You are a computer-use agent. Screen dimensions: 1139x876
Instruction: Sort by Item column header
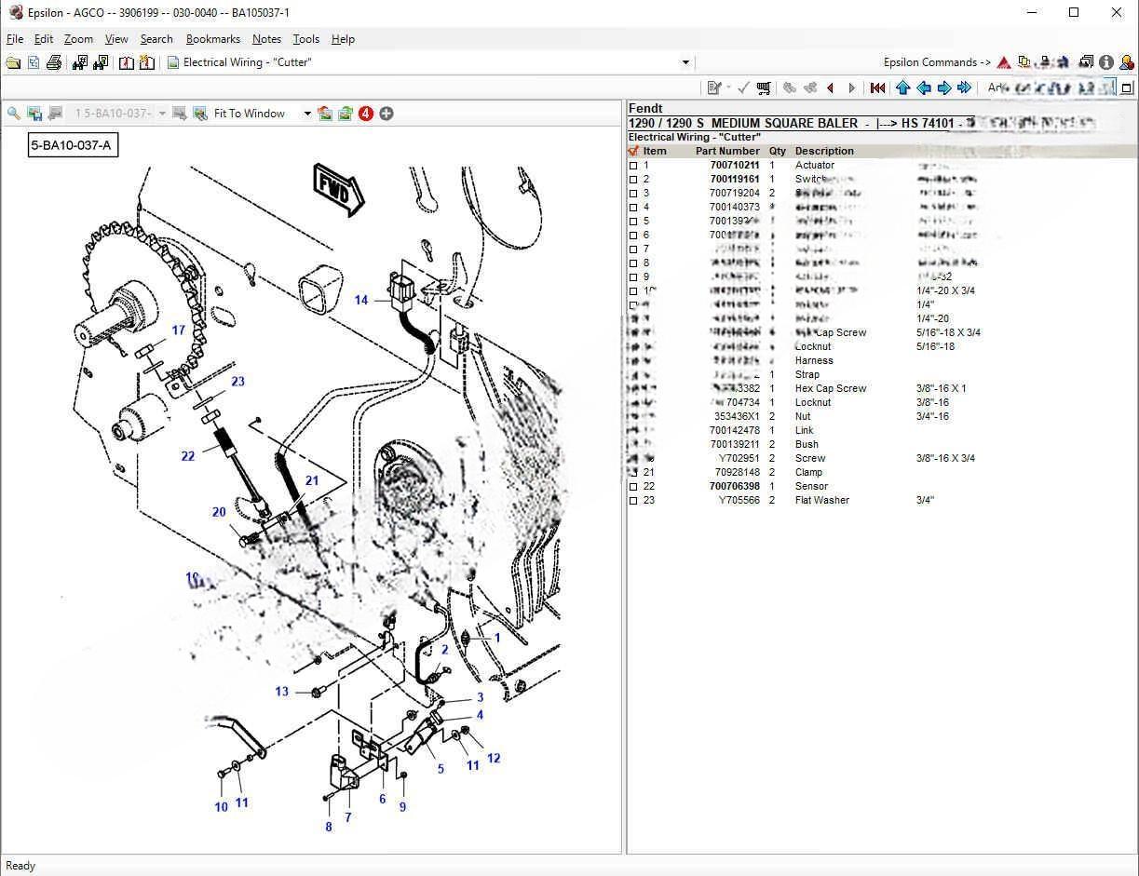655,151
